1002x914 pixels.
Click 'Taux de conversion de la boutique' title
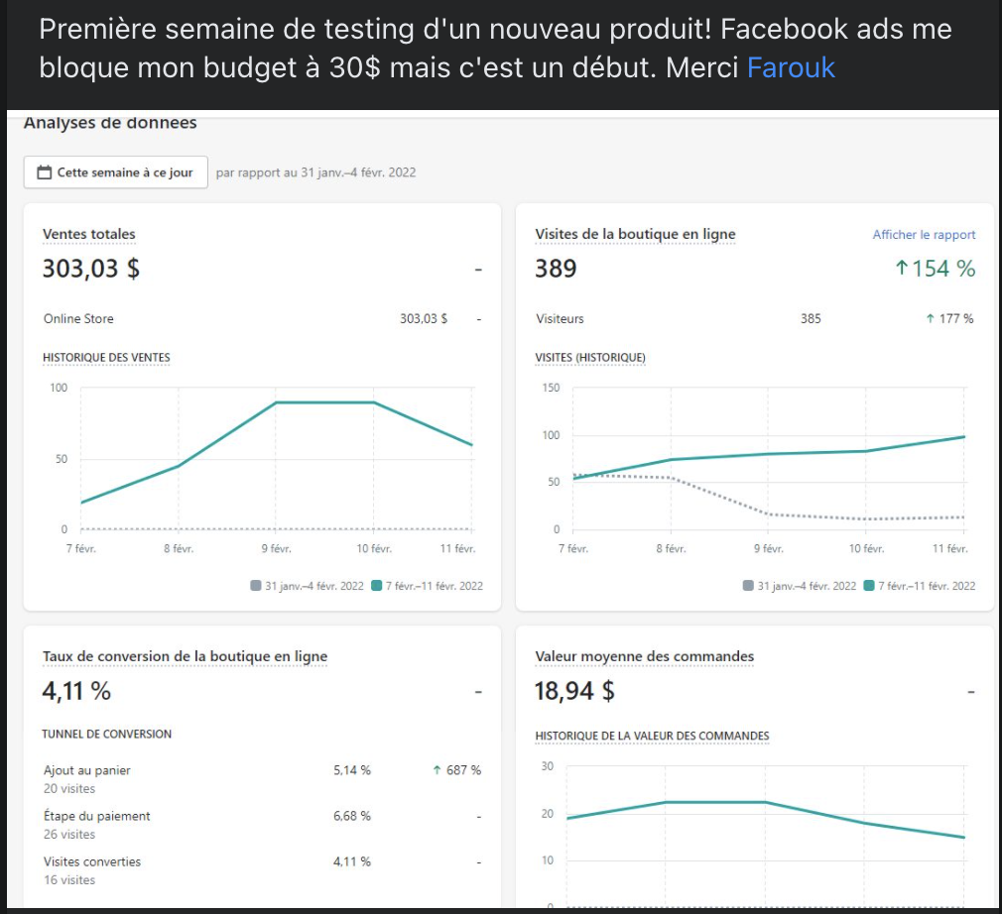[185, 656]
